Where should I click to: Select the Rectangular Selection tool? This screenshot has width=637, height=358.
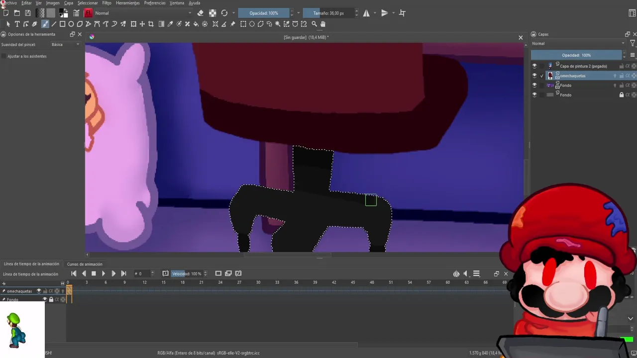click(243, 24)
